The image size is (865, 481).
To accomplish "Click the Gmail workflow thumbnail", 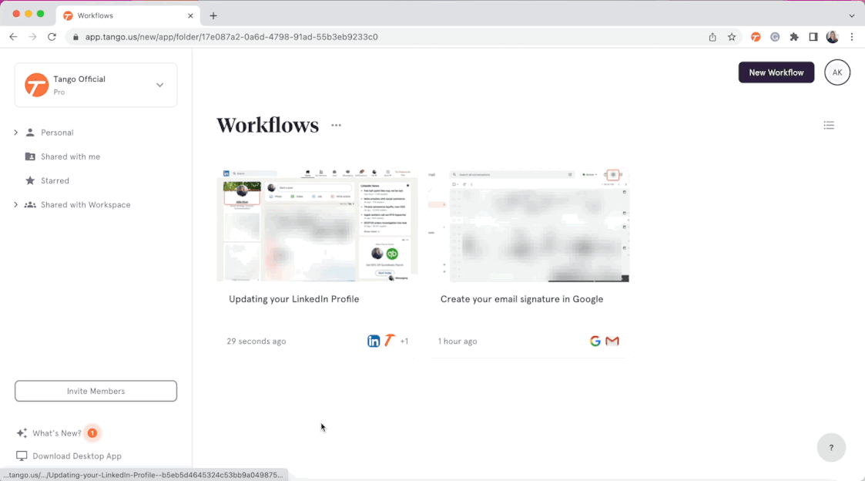I will (528, 225).
